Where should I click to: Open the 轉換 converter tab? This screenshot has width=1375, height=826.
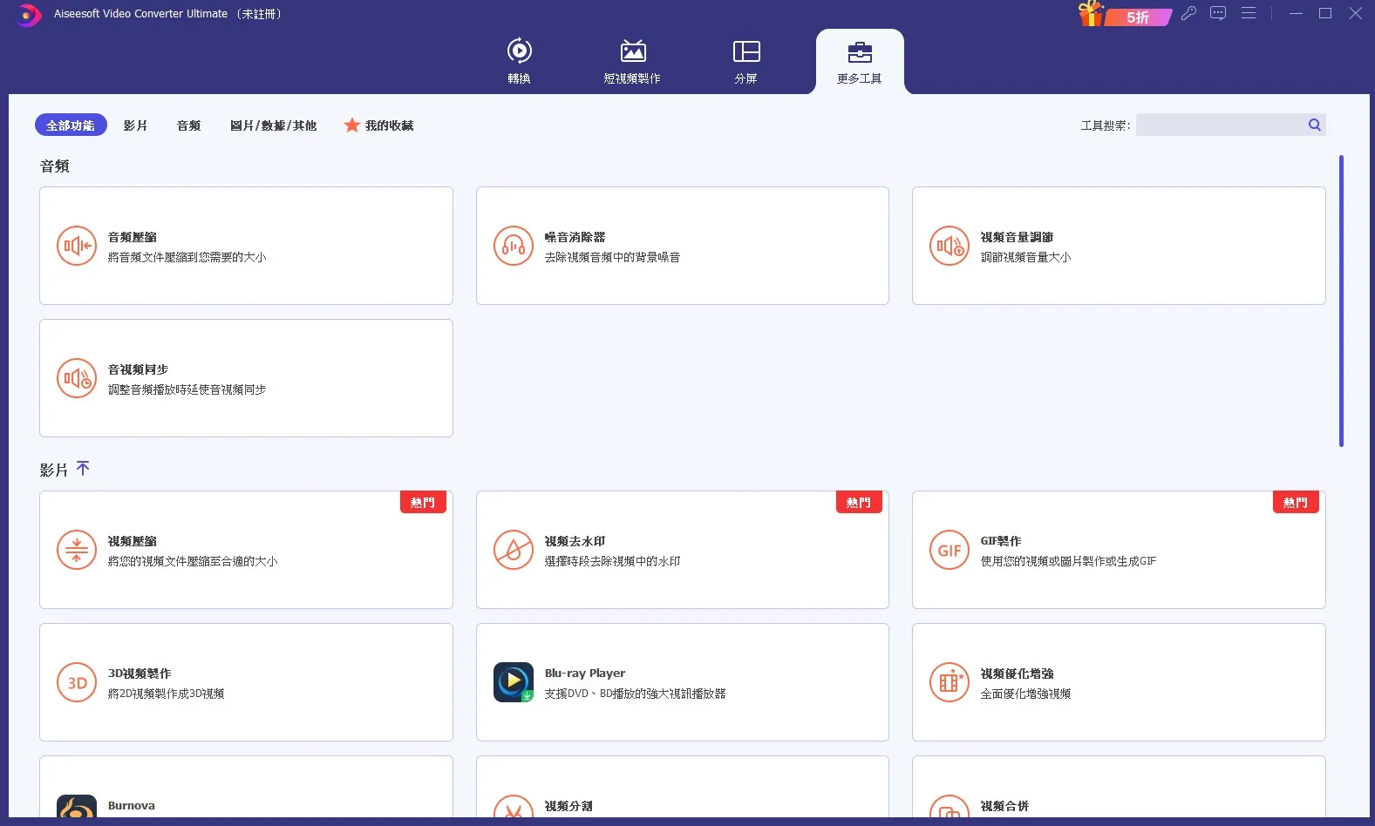click(x=520, y=61)
